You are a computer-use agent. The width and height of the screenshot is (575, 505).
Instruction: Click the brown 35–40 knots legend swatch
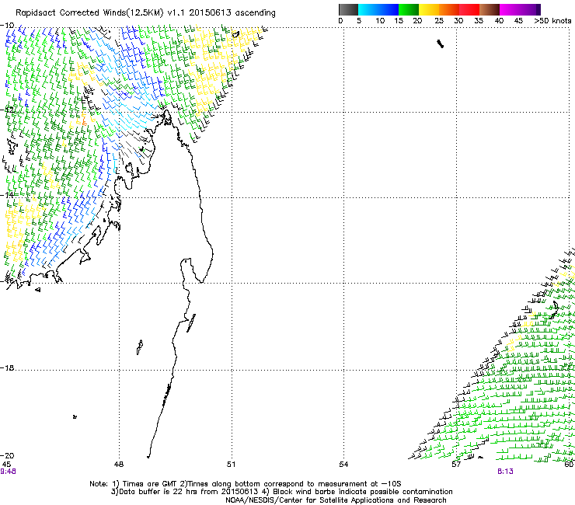(x=490, y=9)
